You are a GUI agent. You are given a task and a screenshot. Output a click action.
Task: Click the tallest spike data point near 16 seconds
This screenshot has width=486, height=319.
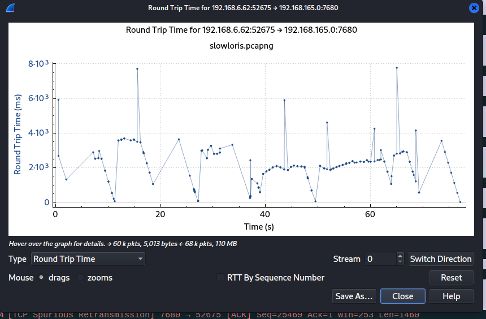coord(137,69)
